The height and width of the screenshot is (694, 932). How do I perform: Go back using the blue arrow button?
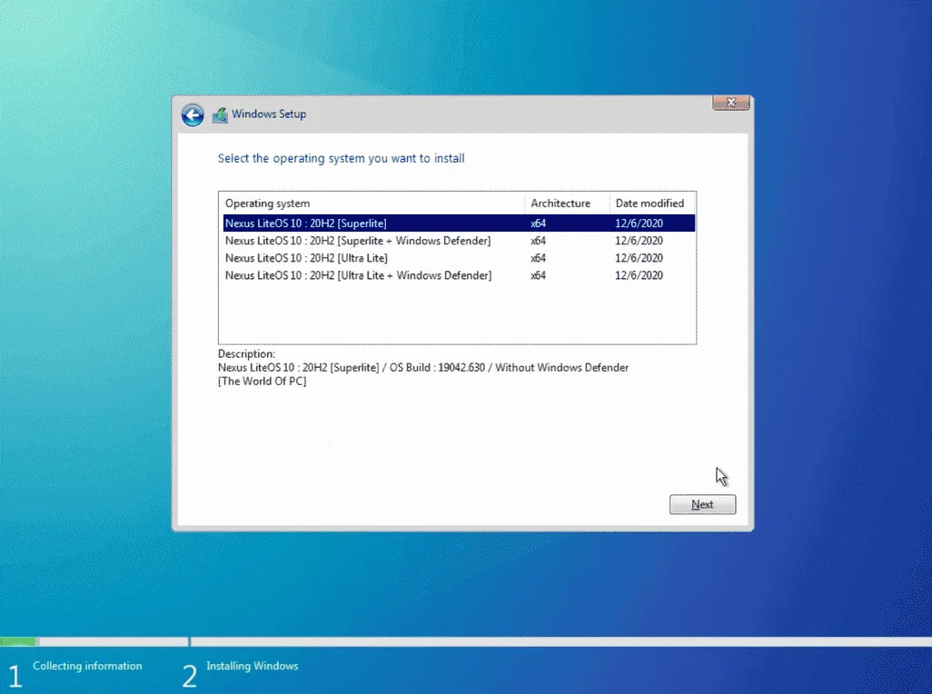tap(193, 115)
